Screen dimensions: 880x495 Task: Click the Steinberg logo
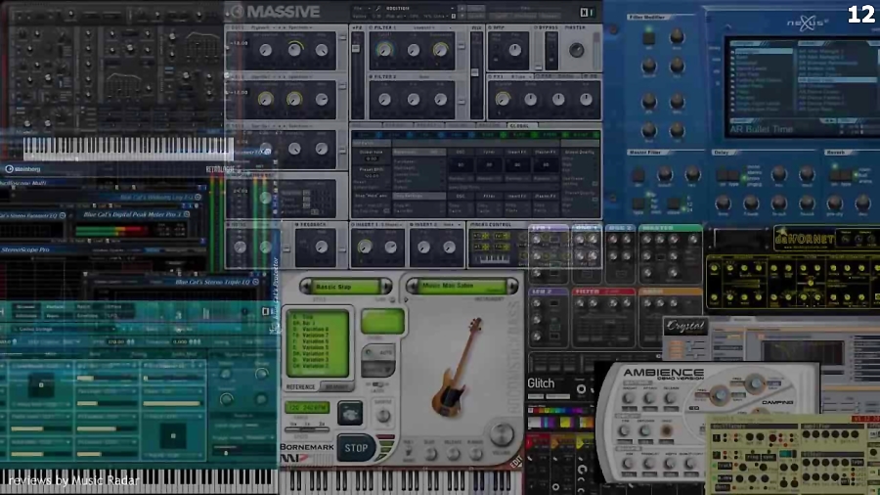pyautogui.click(x=23, y=168)
